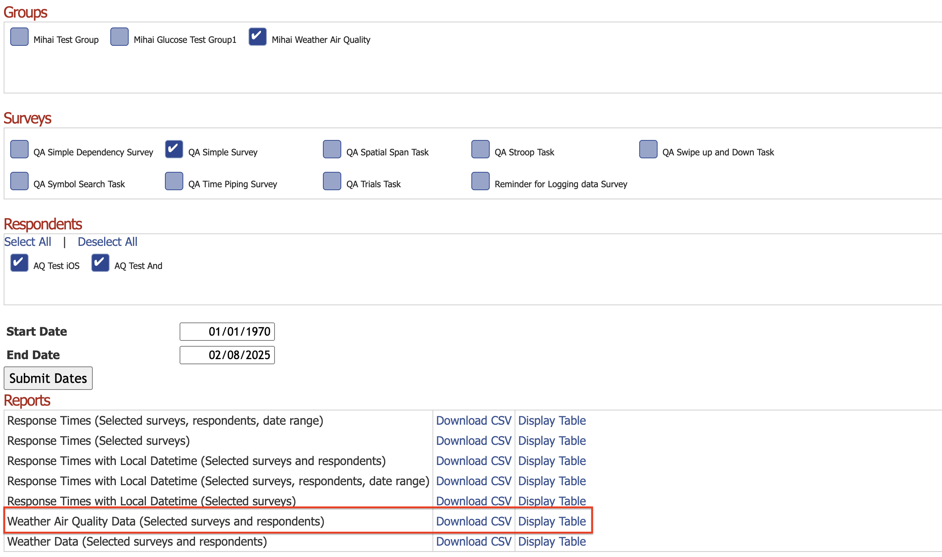Viewport: 942px width, 557px height.
Task: Download CSV for Response Times (Selected surveys)
Action: pos(474,440)
